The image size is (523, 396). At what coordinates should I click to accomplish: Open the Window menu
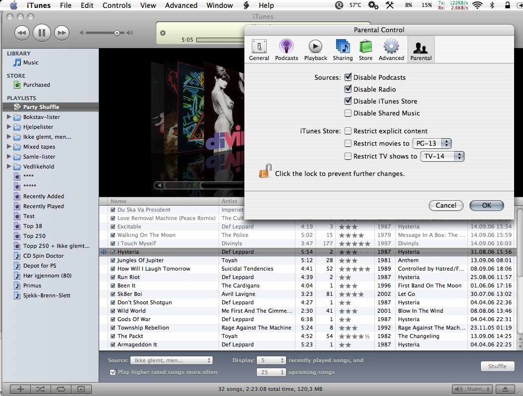click(220, 5)
